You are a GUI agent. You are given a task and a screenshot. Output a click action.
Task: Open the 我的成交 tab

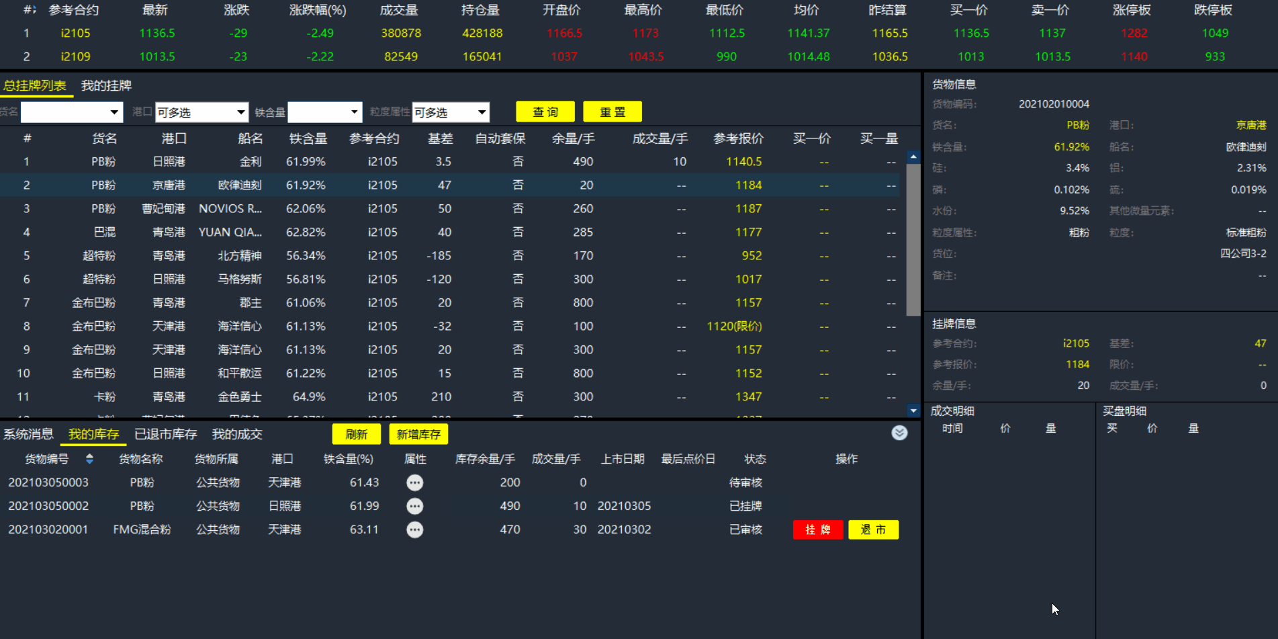coord(237,434)
